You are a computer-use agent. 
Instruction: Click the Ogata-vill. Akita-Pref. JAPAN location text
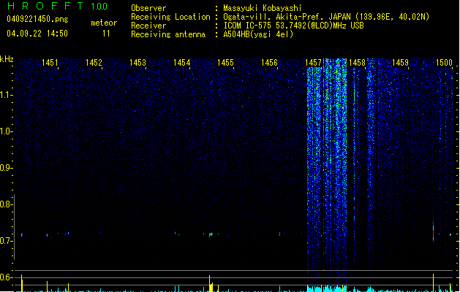[326, 17]
